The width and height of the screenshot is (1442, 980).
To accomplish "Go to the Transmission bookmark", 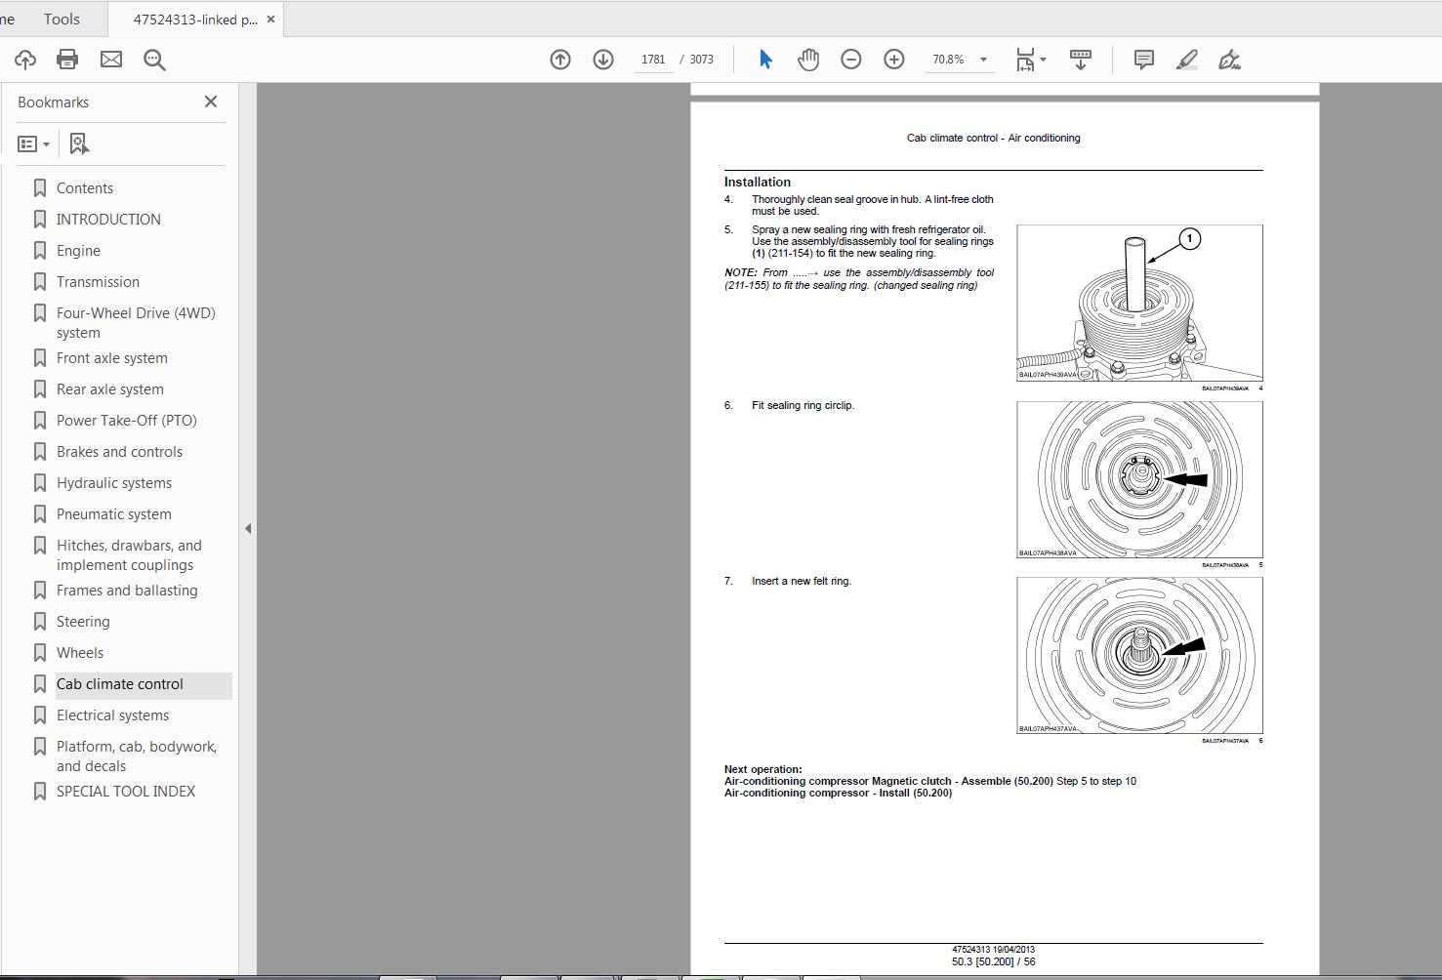I will click(x=98, y=281).
